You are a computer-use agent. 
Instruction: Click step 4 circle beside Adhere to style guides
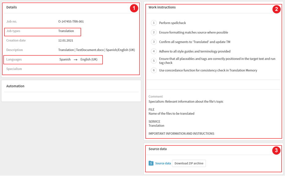154,51
